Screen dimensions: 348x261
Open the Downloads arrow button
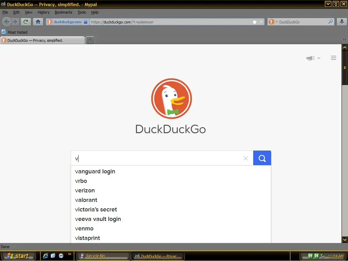342,21
